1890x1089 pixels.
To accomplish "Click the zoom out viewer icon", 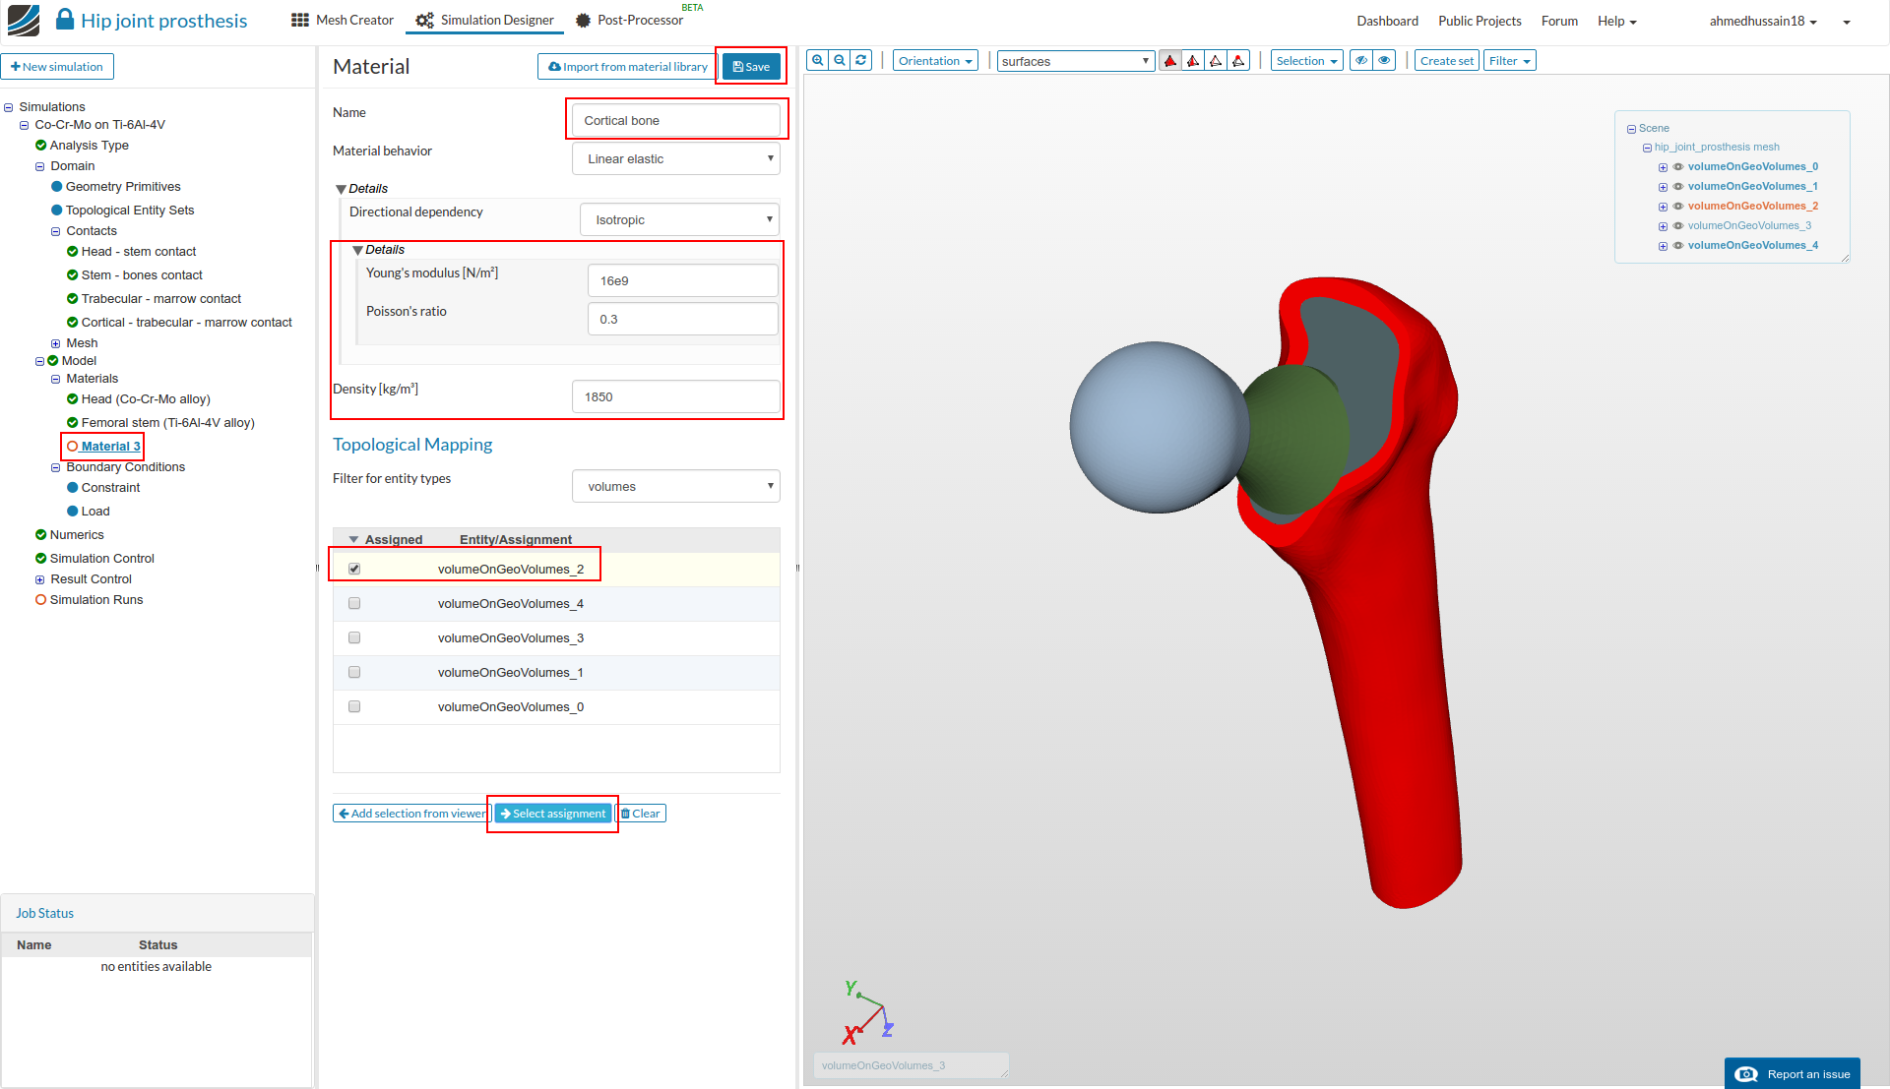I will (x=840, y=61).
